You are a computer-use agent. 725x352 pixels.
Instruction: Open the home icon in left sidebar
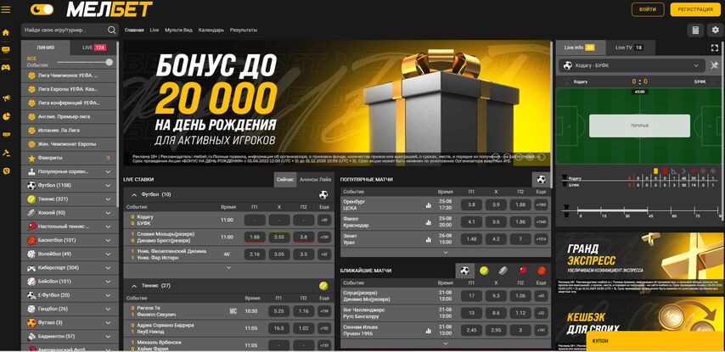coord(6,32)
